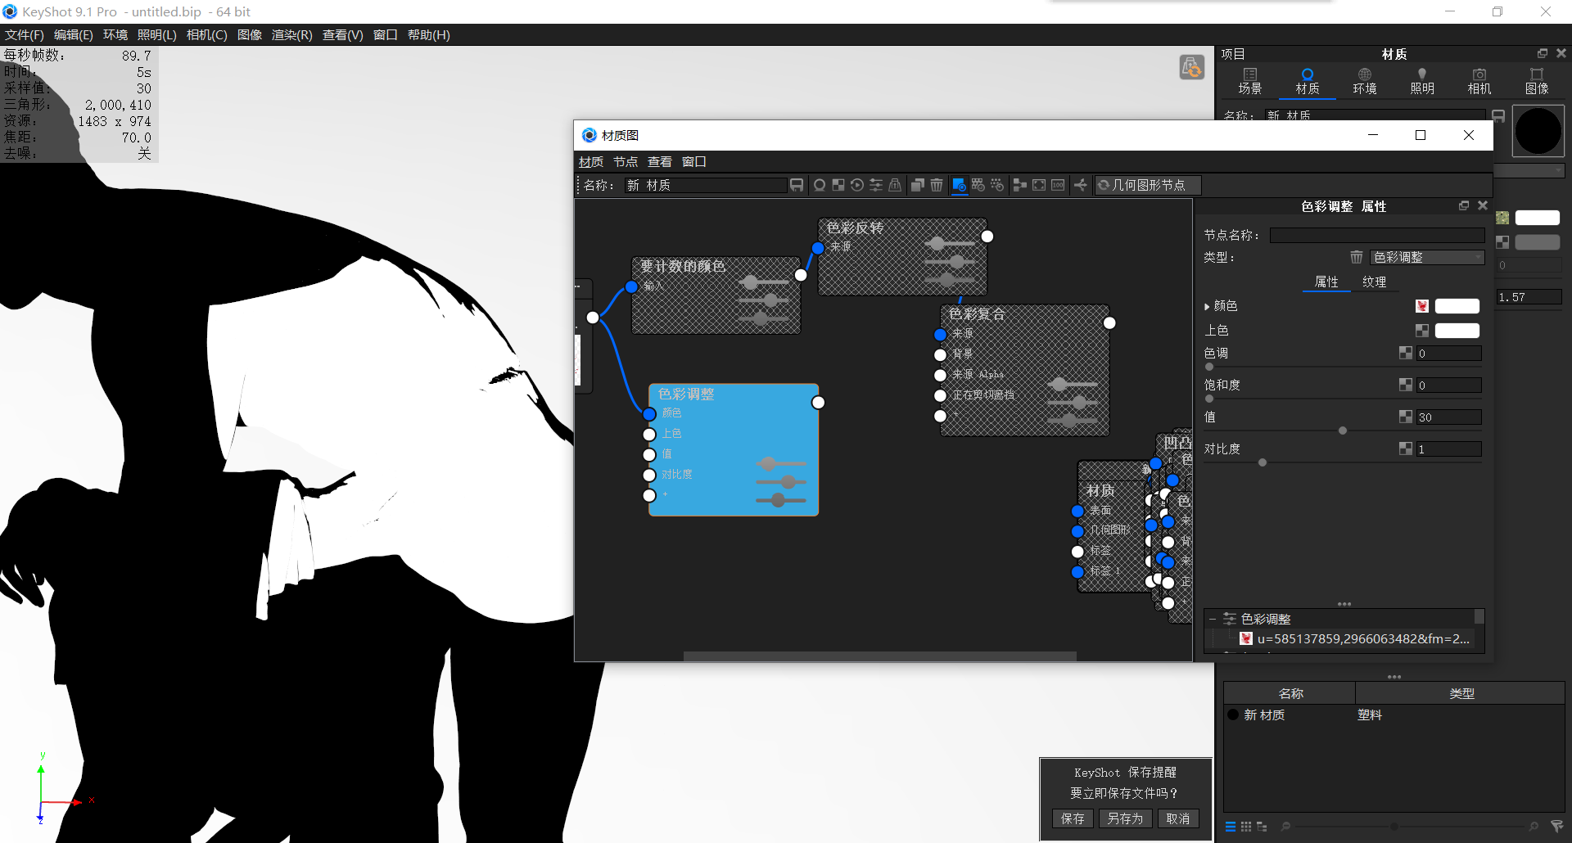Open the 节点 menu in material graph window
This screenshot has height=843, width=1572.
(x=626, y=161)
